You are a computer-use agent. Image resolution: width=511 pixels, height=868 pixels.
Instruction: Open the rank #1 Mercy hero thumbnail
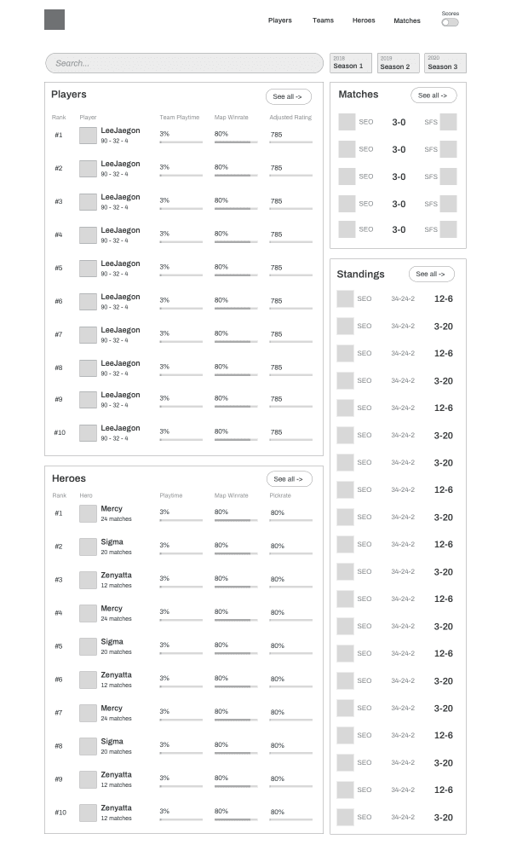coord(88,513)
